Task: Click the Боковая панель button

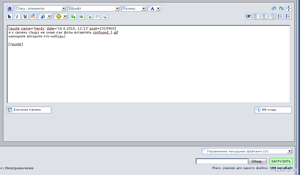Action: [x=28, y=110]
